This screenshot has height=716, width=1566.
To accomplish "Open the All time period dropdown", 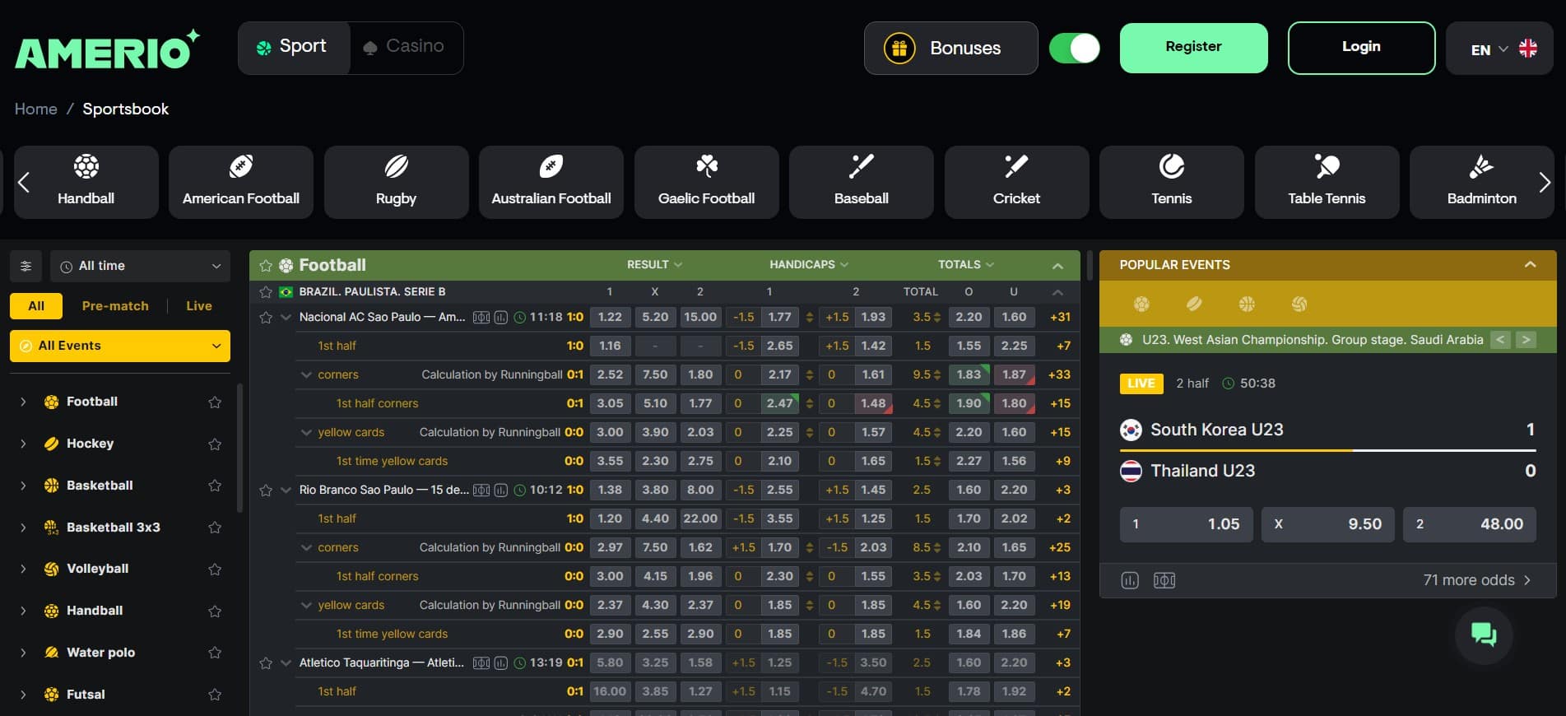I will coord(140,266).
